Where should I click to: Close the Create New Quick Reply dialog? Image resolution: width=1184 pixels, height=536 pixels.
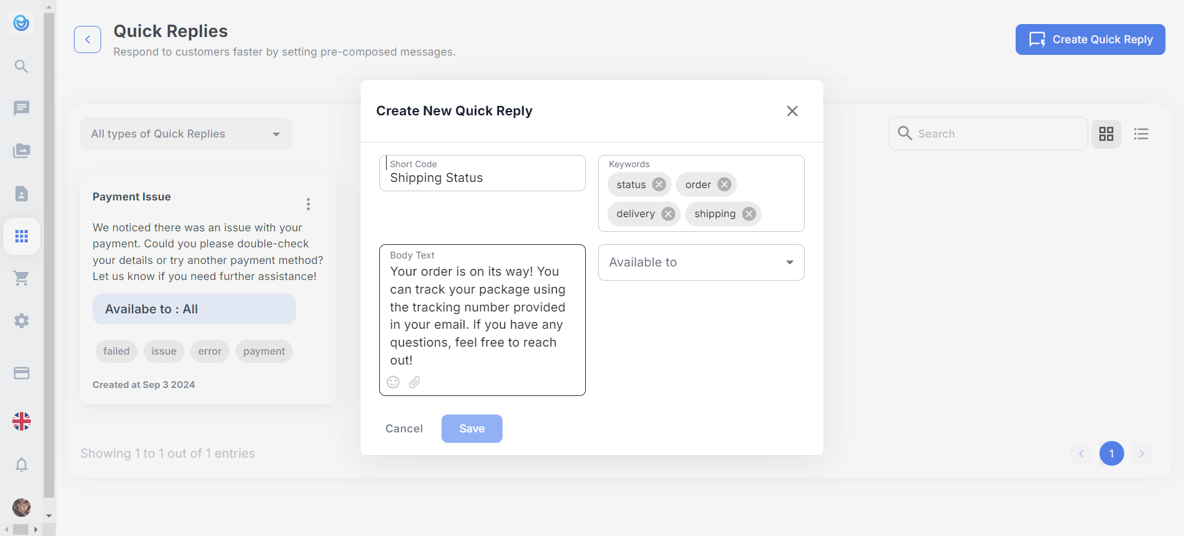click(792, 111)
